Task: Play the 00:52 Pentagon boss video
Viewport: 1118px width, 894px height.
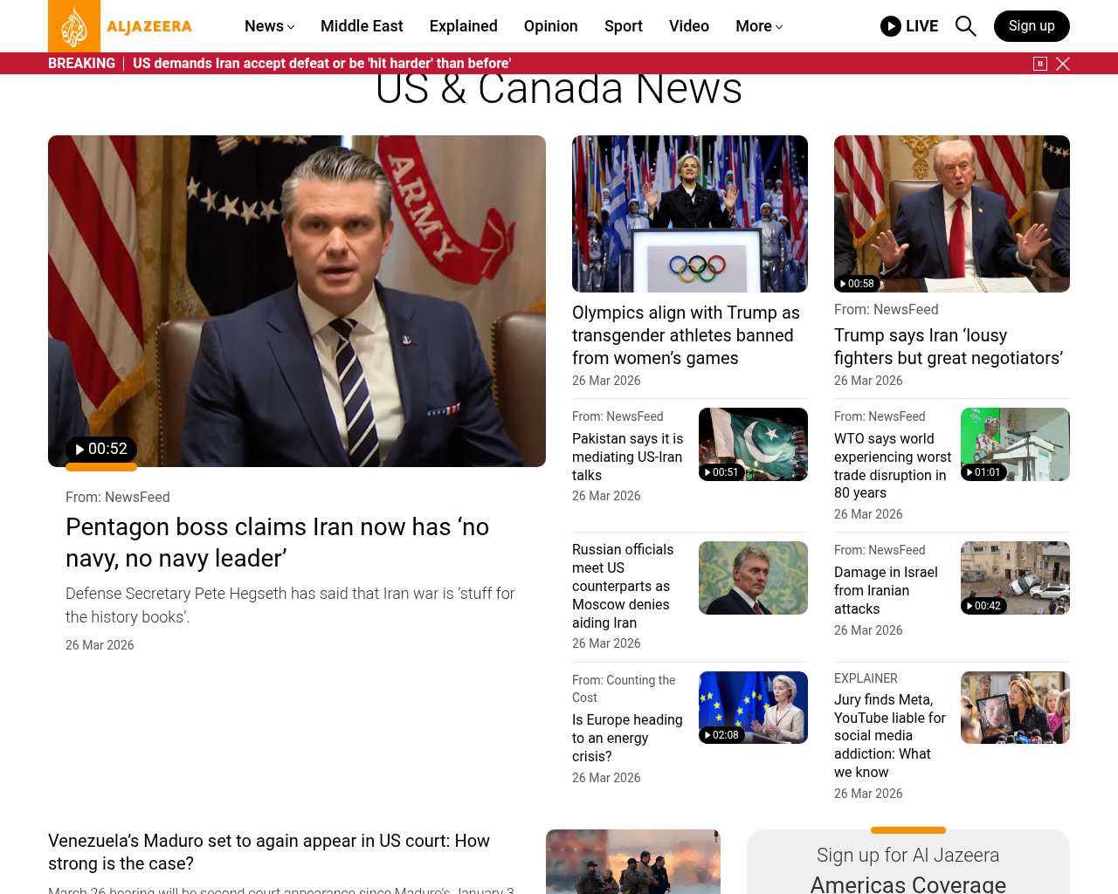Action: pos(101,449)
